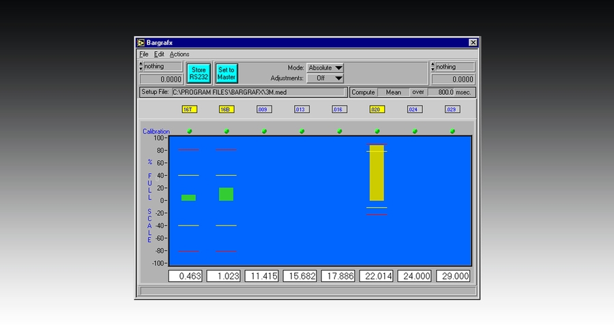Toggle the 16B channel label

(226, 109)
